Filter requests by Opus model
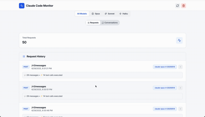The width and height of the screenshot is (205, 117). [x=96, y=14]
